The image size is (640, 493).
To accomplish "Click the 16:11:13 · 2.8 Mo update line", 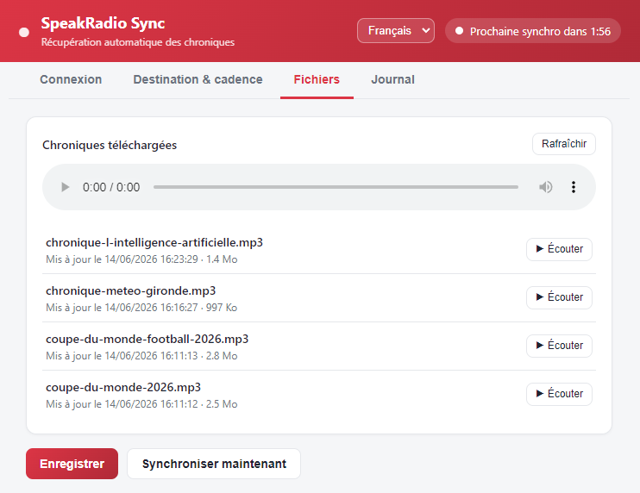I will [x=141, y=356].
